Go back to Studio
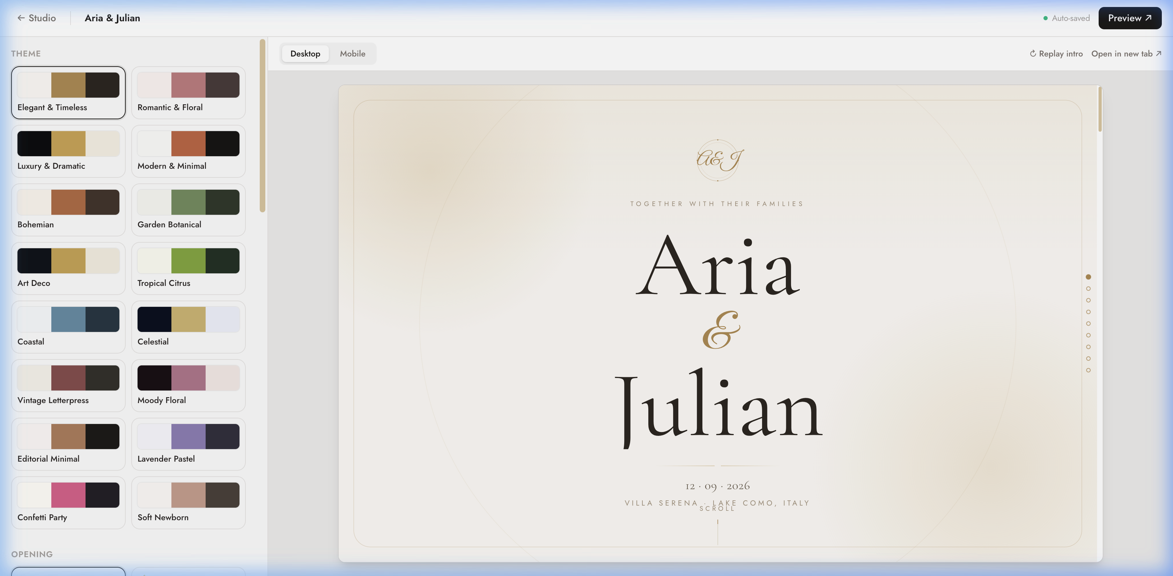The image size is (1173, 576). pos(36,18)
